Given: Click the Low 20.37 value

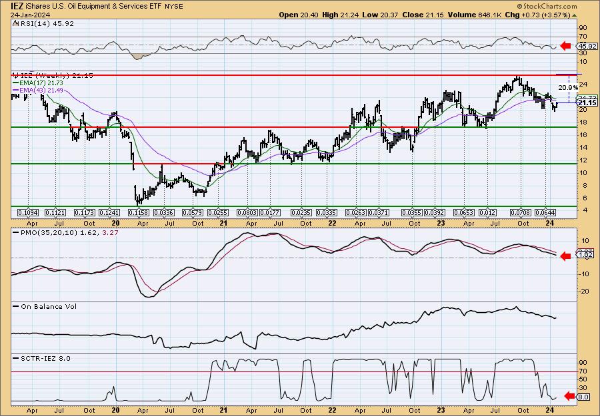Looking at the screenshot, I should pyautogui.click(x=381, y=15).
